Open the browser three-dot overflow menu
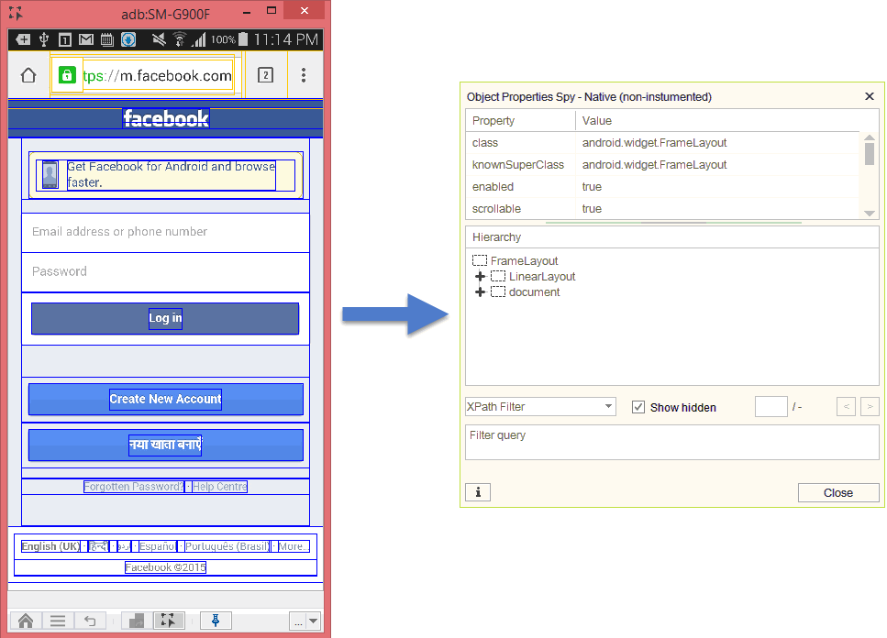 tap(304, 75)
